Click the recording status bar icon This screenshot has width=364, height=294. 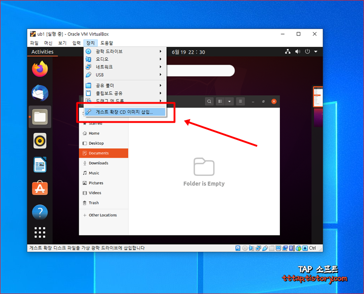click(285, 248)
